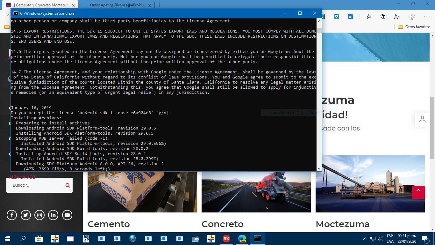Viewport: 435px width, 245px height.
Task: Click the Instagram circle icon
Action: pyautogui.click(x=39, y=215)
